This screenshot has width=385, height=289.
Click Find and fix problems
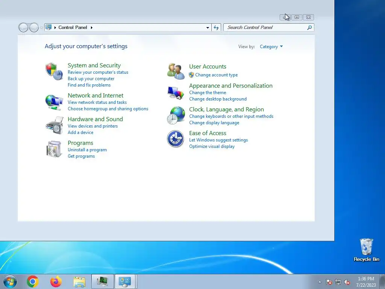point(89,85)
